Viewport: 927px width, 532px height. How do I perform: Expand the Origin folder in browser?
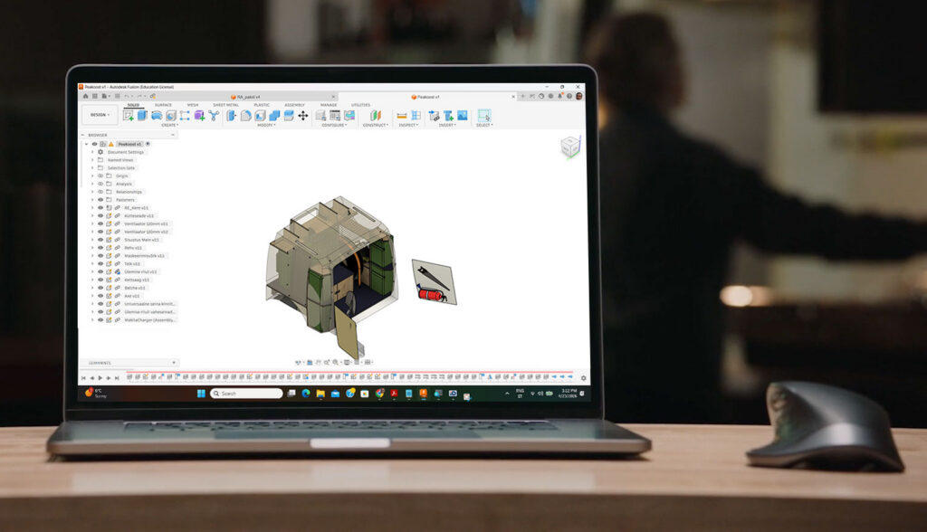coord(91,176)
